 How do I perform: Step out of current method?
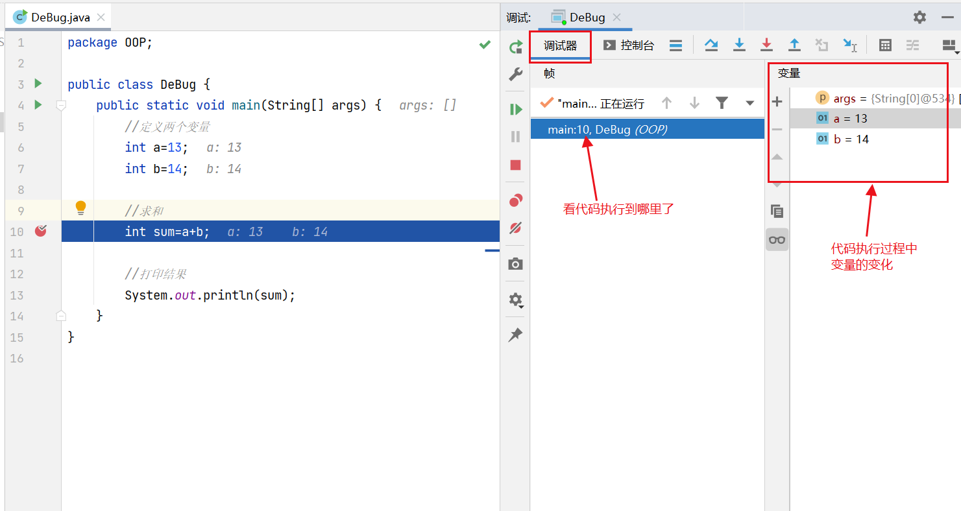click(x=794, y=45)
